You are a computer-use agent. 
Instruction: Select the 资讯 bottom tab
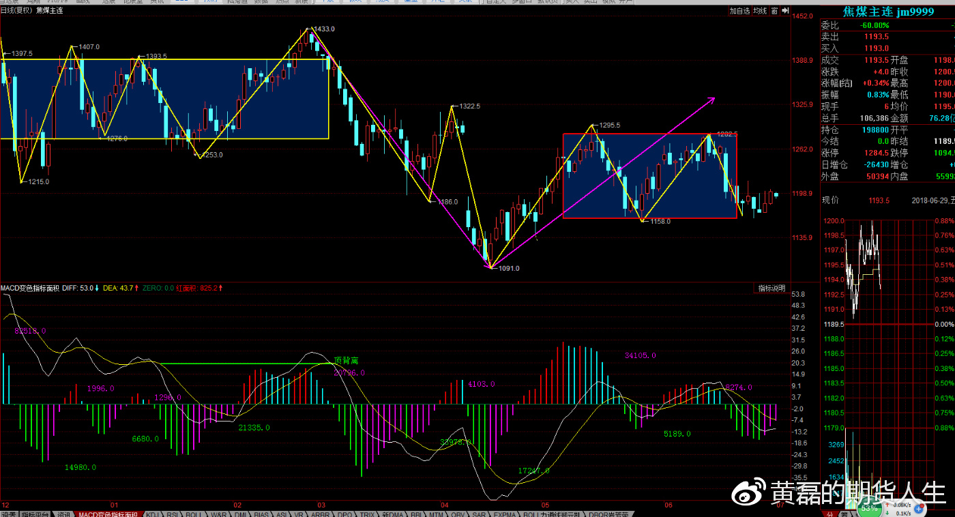[63, 514]
